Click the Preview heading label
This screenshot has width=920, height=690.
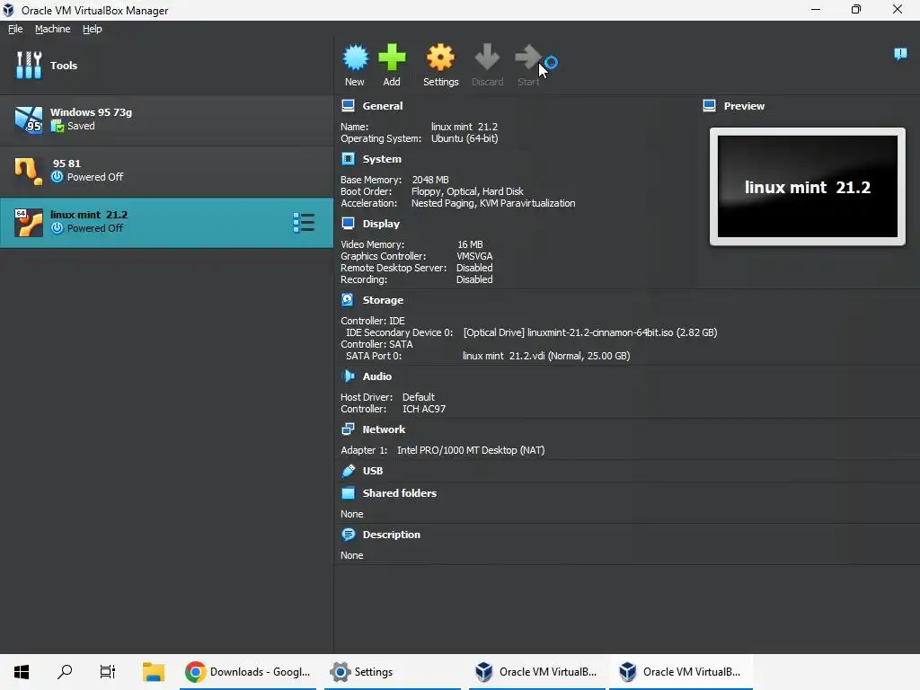coord(744,106)
